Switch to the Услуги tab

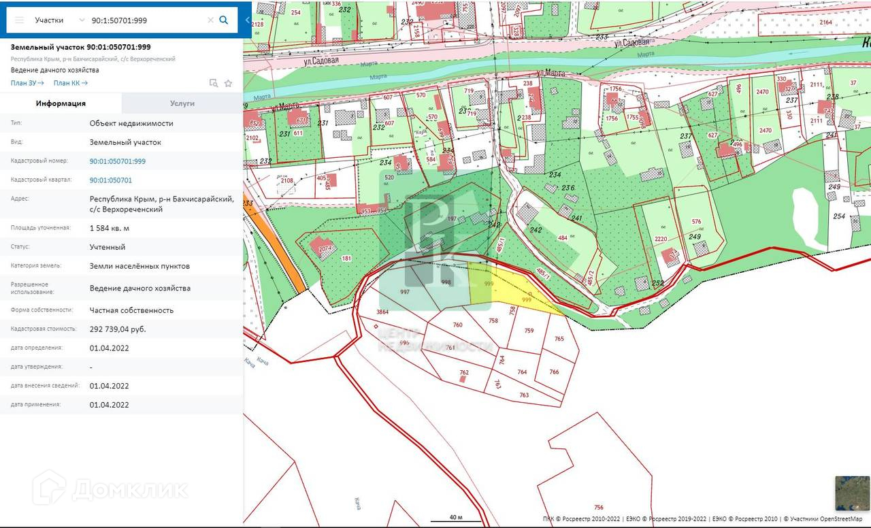tap(182, 103)
